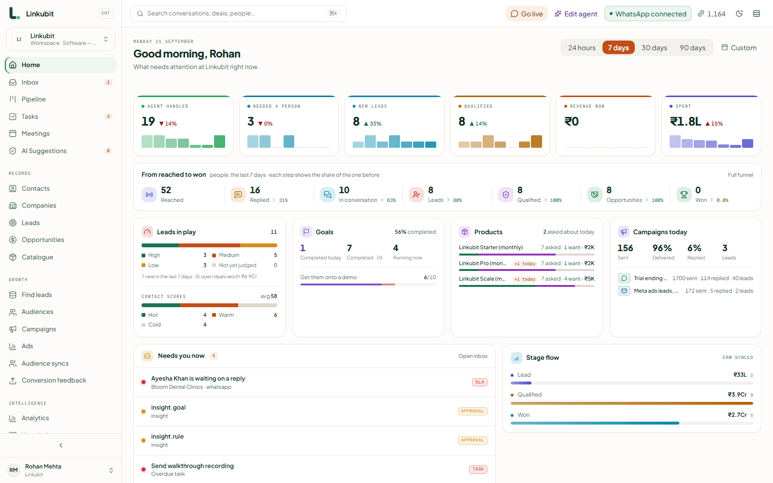This screenshot has height=483, width=773.
Task: Click the Linkubit logo icon
Action: [x=14, y=14]
